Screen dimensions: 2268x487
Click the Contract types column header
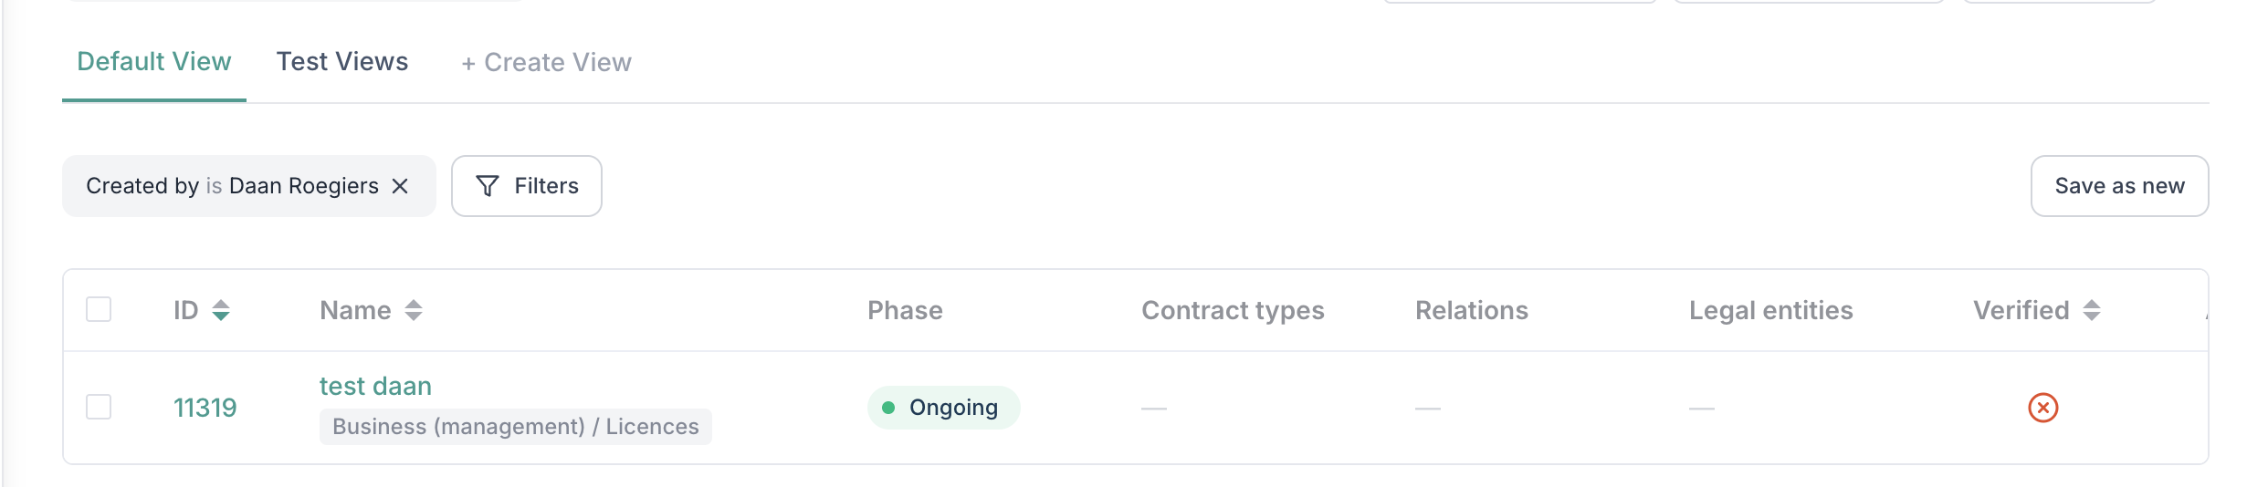(1232, 311)
